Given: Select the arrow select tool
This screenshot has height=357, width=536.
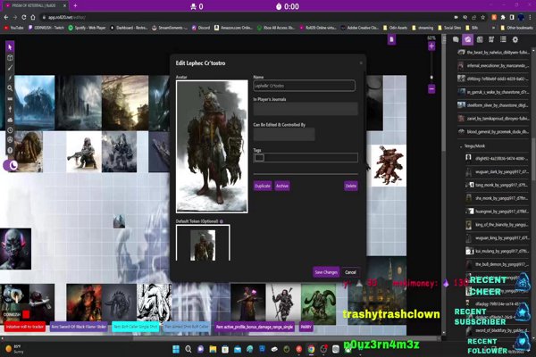Looking at the screenshot, I should pos(10,47).
